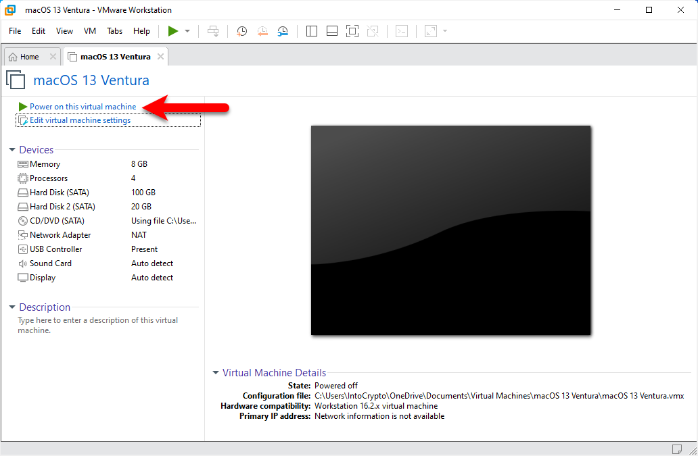Screen dimensions: 698x456
Task: Click the stretch guest display icon
Action: pos(430,31)
